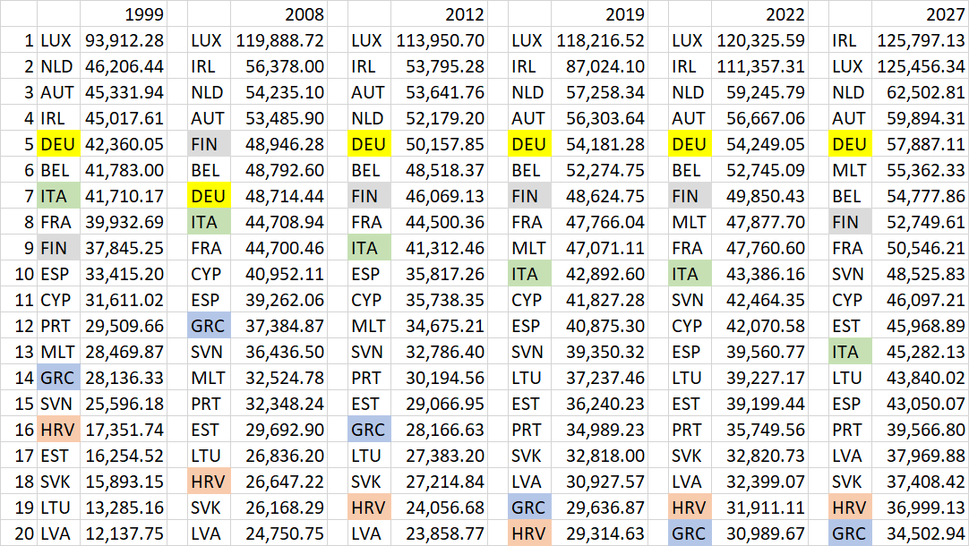Select the orange HRV cell beside 36,999.13
This screenshot has width=969, height=546.
pos(851,508)
